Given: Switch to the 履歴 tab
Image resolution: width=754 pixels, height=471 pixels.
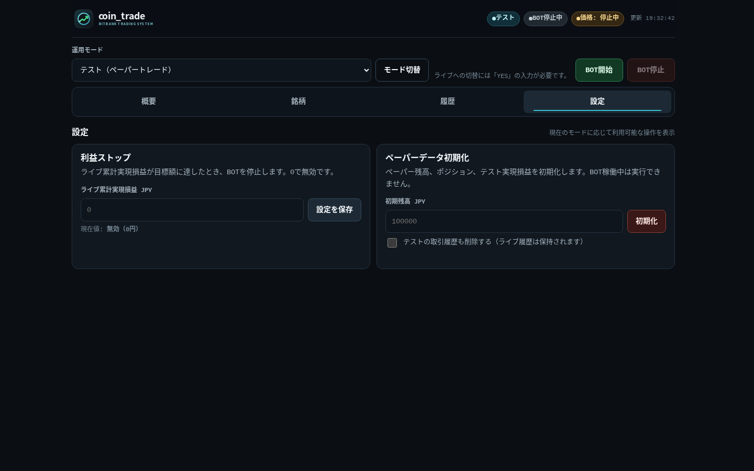Looking at the screenshot, I should click(x=448, y=102).
